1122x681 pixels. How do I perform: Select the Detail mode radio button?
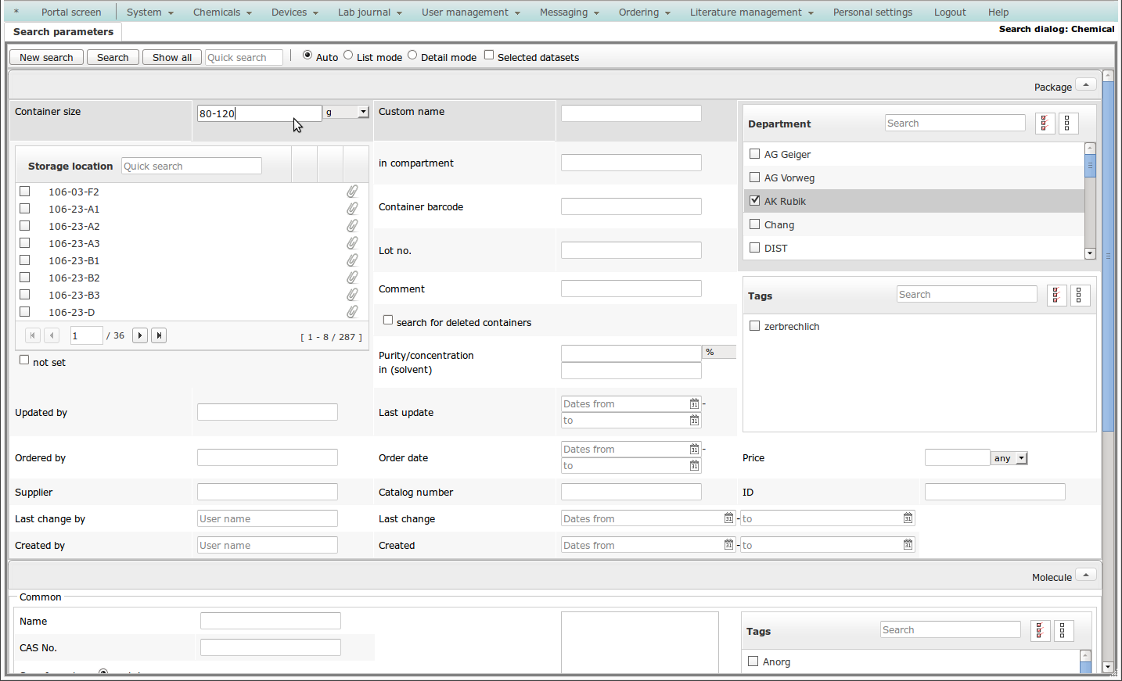tap(412, 56)
